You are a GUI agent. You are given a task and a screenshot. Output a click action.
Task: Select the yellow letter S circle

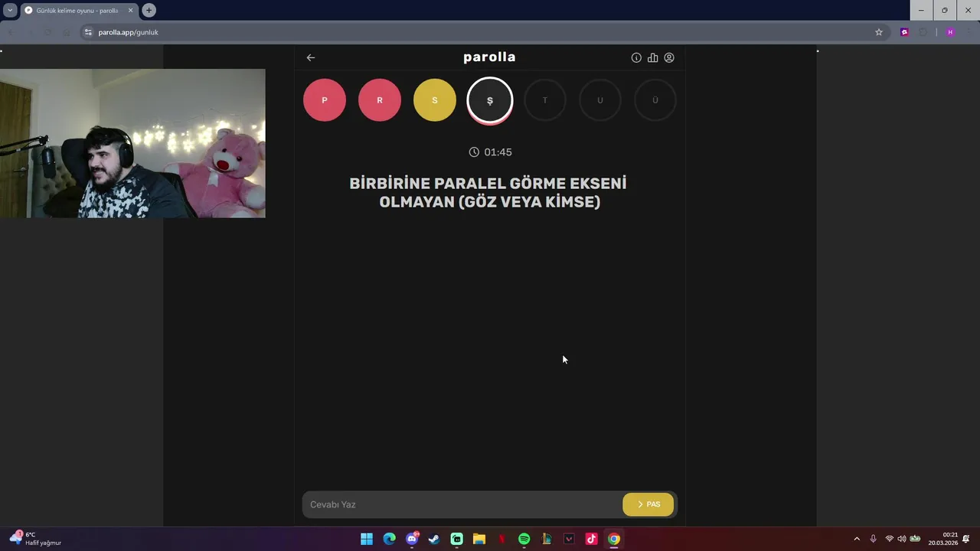click(x=435, y=100)
